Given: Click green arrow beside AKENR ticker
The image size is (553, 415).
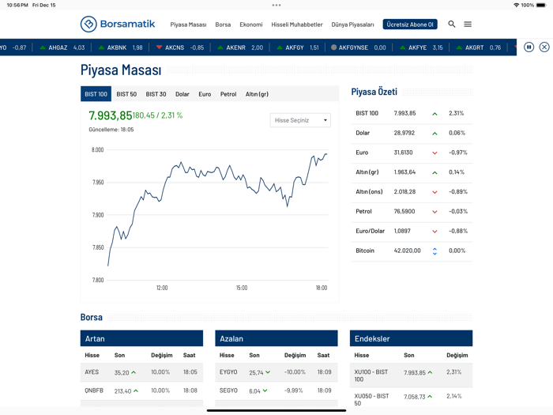Looking at the screenshot, I should 220,47.
